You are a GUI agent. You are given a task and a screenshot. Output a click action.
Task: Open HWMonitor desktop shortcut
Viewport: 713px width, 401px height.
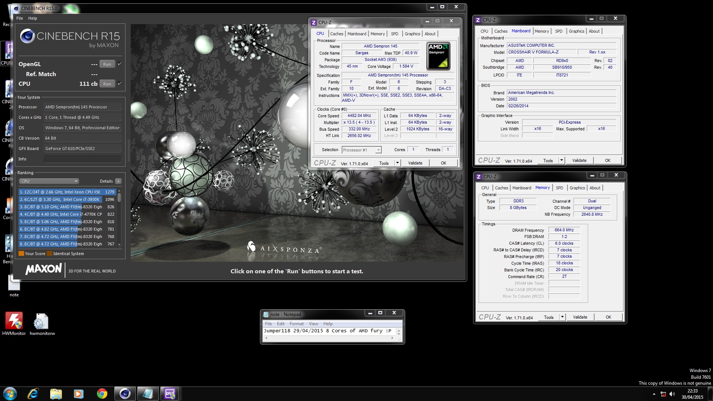14,324
